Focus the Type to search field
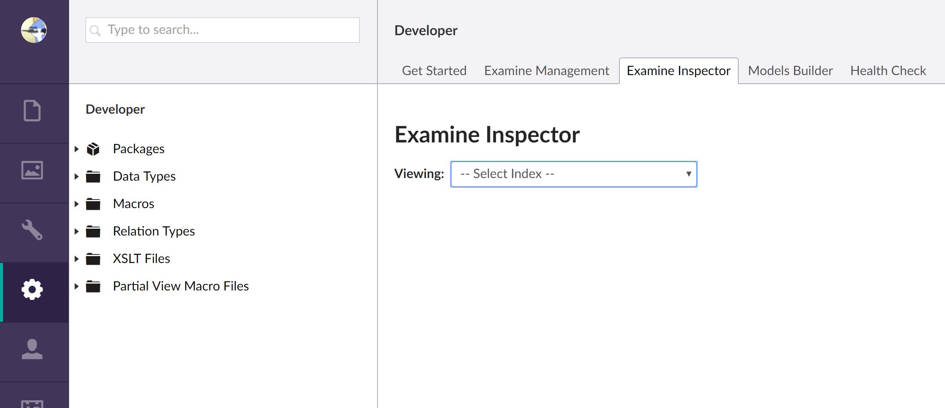 [223, 30]
